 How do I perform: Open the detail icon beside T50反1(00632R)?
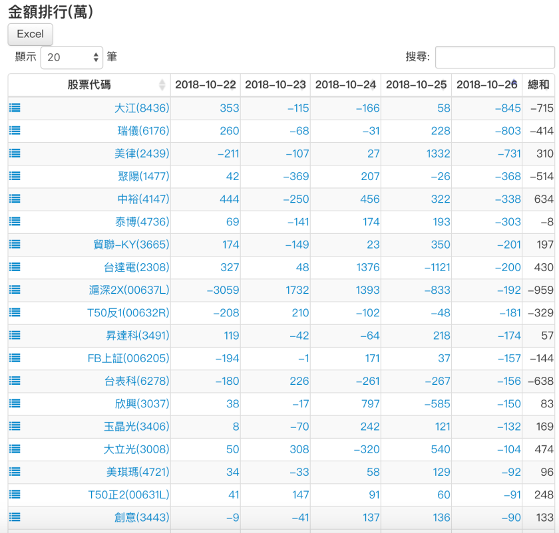(x=14, y=312)
